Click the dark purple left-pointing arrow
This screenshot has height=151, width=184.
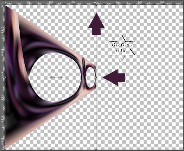click(x=114, y=78)
